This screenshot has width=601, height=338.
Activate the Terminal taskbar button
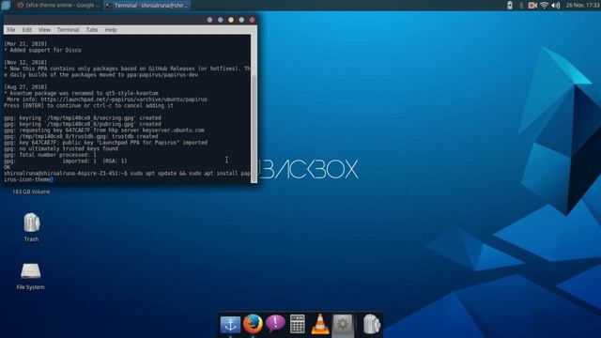(147, 6)
